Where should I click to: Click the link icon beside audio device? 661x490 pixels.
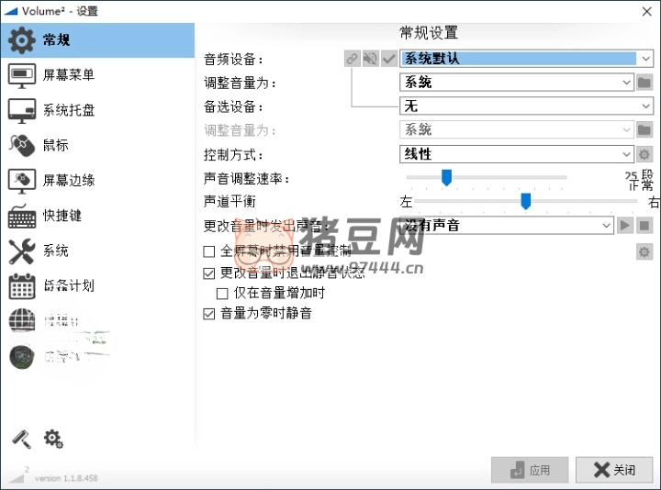point(352,59)
